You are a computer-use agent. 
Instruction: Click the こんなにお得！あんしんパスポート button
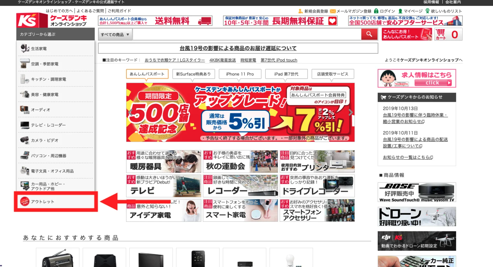[407, 34]
